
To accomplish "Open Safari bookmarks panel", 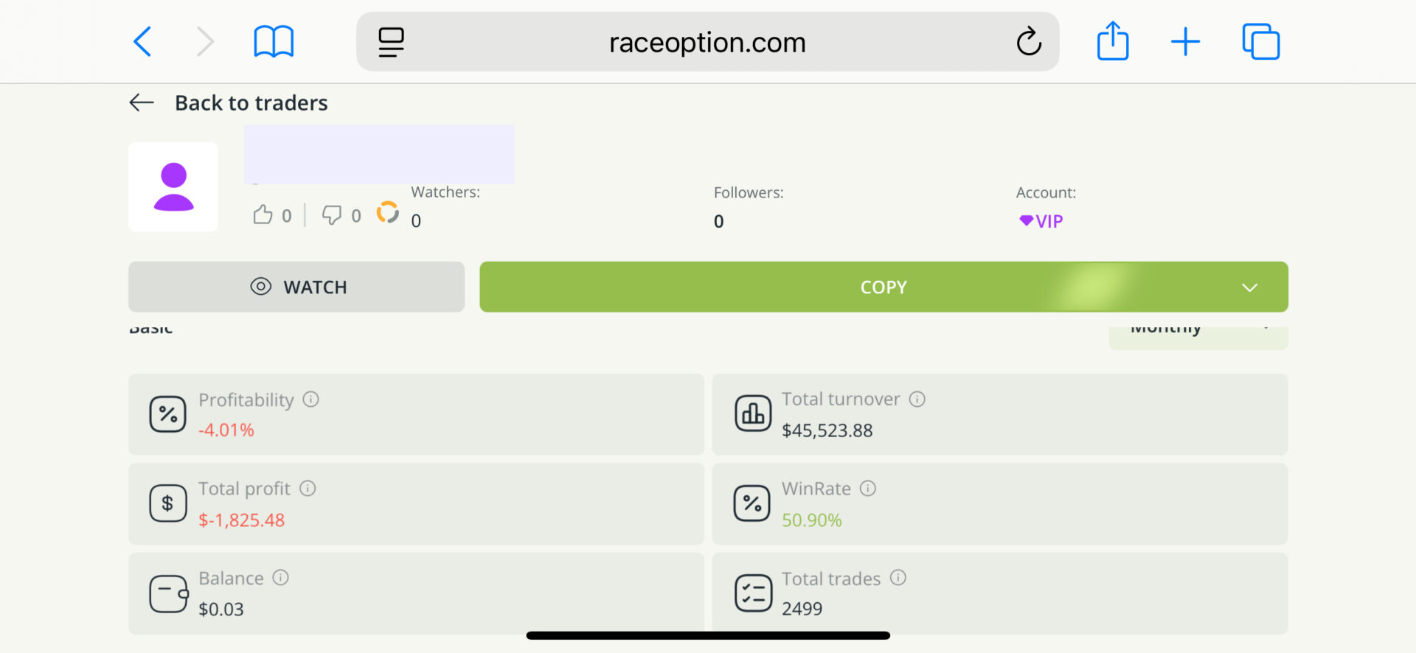I will tap(273, 41).
